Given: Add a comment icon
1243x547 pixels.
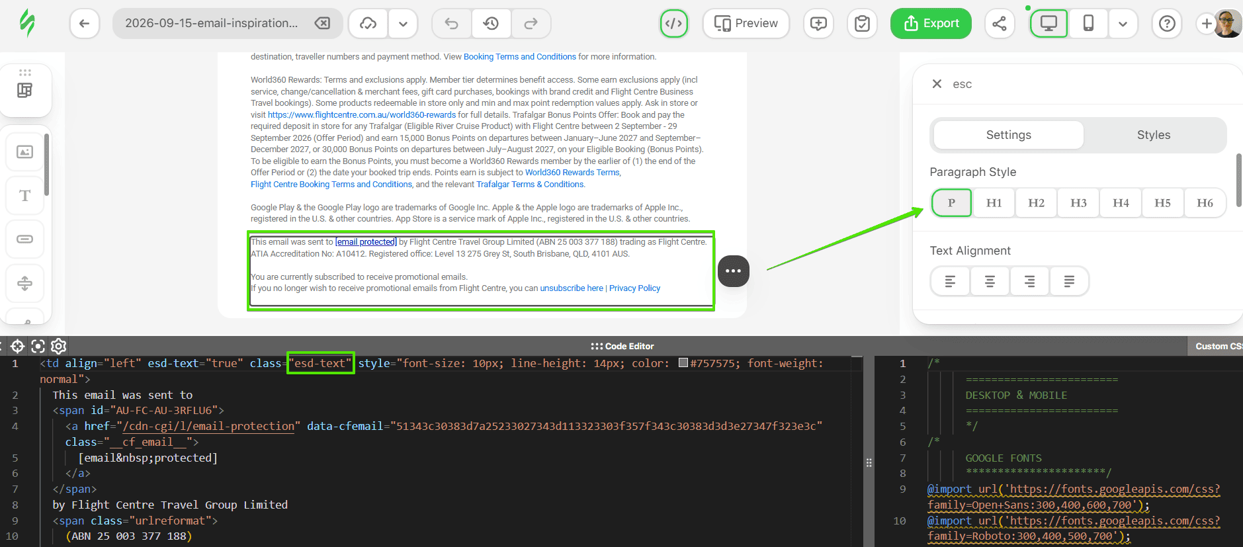Looking at the screenshot, I should [818, 24].
